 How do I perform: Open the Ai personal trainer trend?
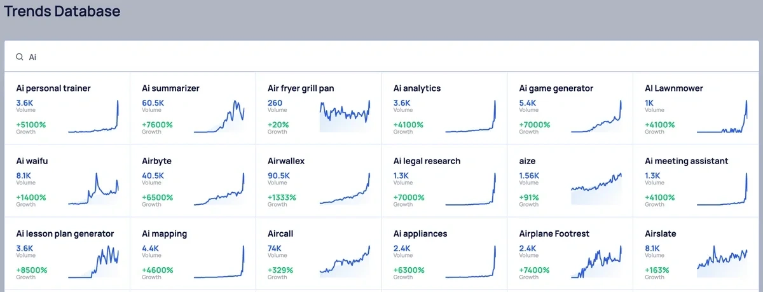[53, 88]
